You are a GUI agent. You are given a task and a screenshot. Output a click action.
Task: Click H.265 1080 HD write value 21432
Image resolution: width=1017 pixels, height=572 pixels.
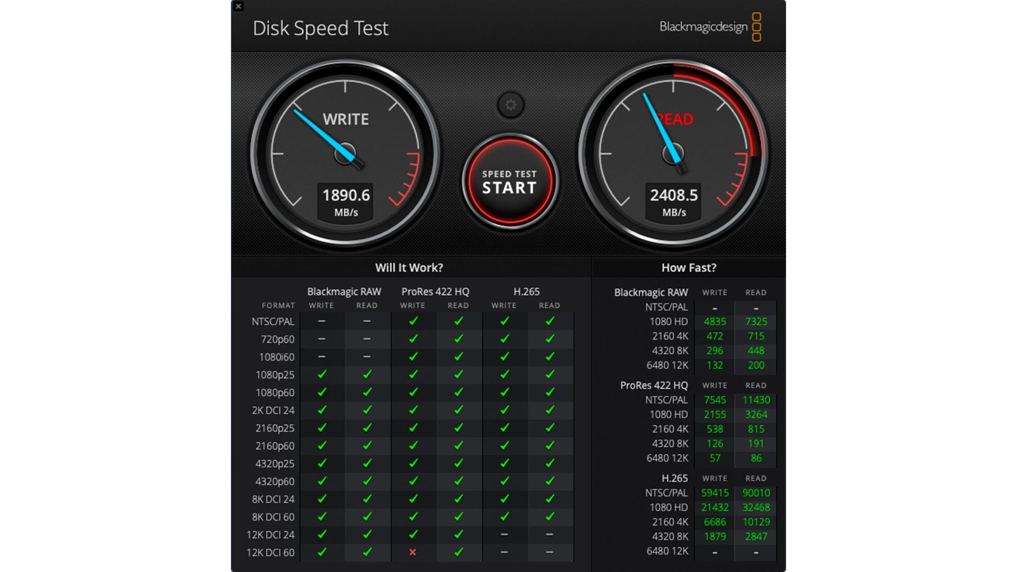point(715,507)
